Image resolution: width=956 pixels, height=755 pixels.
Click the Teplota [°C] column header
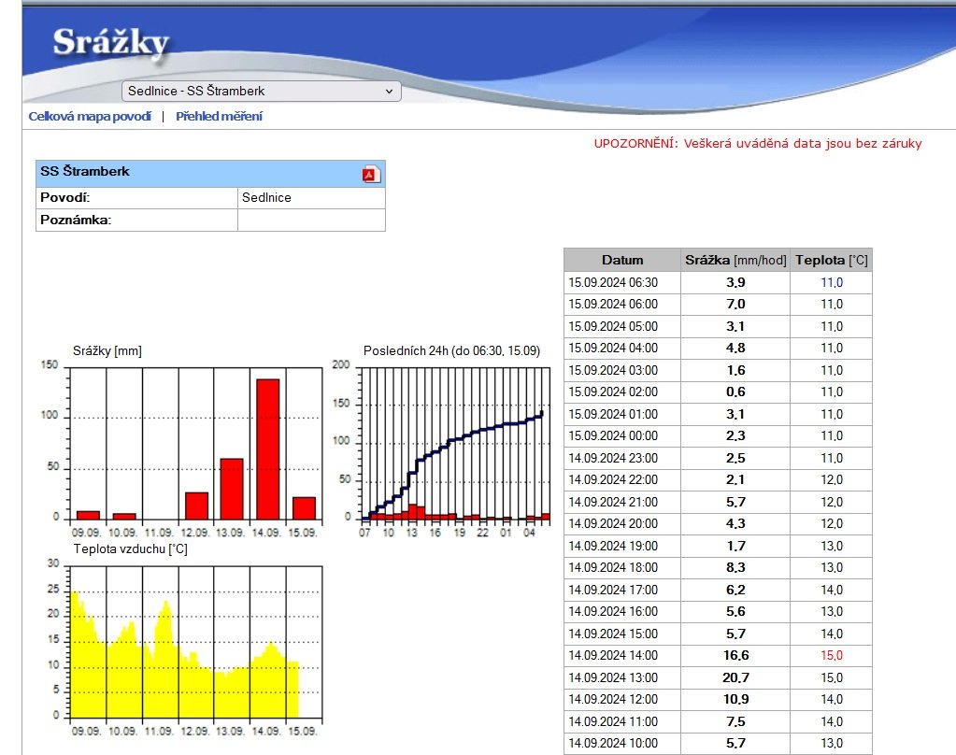832,260
